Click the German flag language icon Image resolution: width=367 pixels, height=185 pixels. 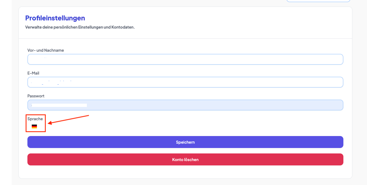tap(34, 127)
